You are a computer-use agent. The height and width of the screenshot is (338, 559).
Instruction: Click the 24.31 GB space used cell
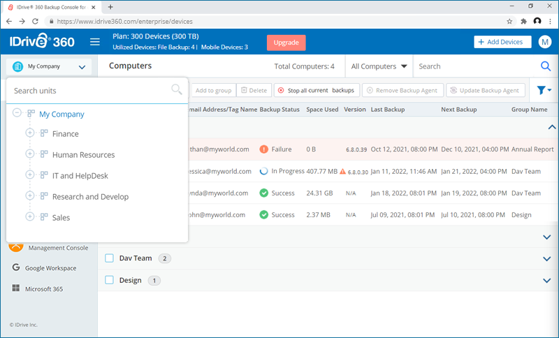point(319,193)
